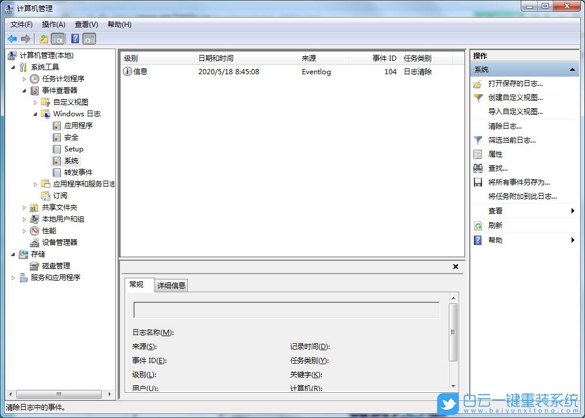Collapse the Windows 日志 tree node

(x=36, y=113)
